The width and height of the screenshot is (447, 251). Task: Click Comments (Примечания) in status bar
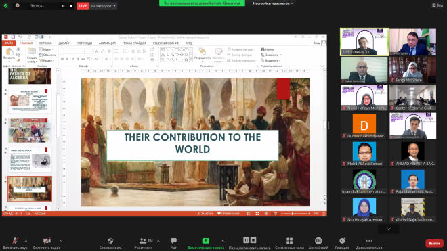click(228, 214)
